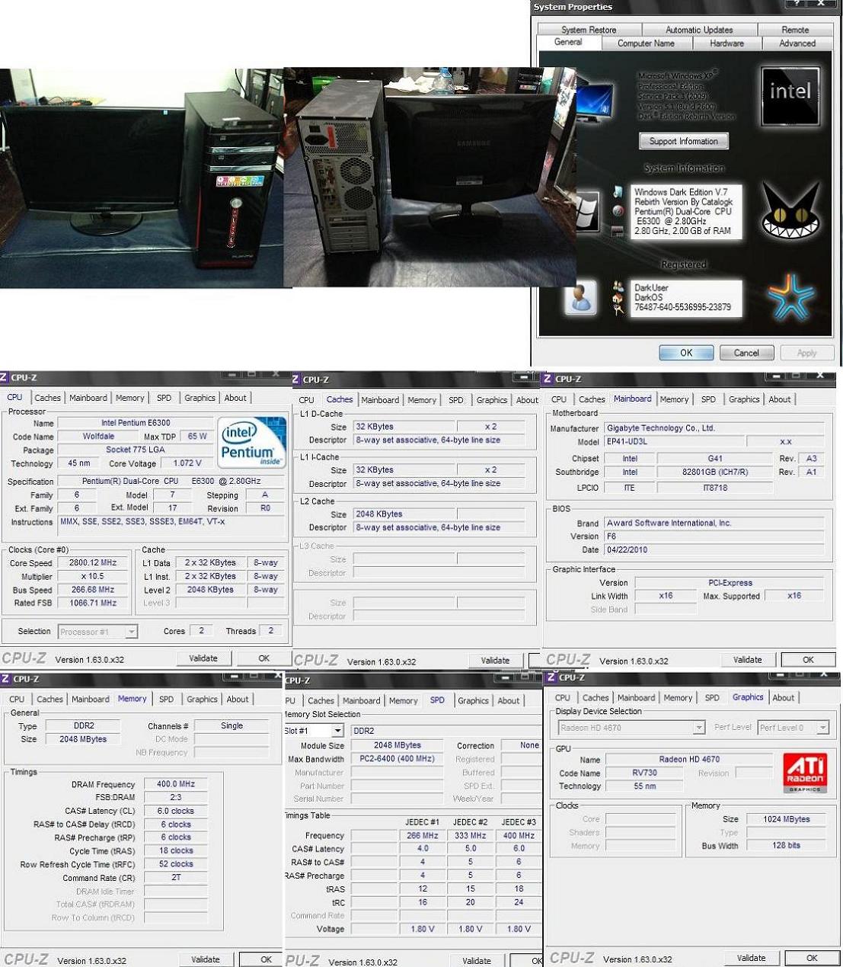Click the GPU Name value Radeon HD 4670
Viewport: 843px width, 967px height.
(x=689, y=760)
